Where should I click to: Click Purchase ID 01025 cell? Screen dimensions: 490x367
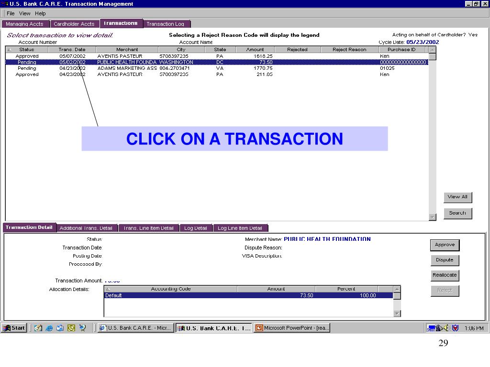(x=387, y=68)
